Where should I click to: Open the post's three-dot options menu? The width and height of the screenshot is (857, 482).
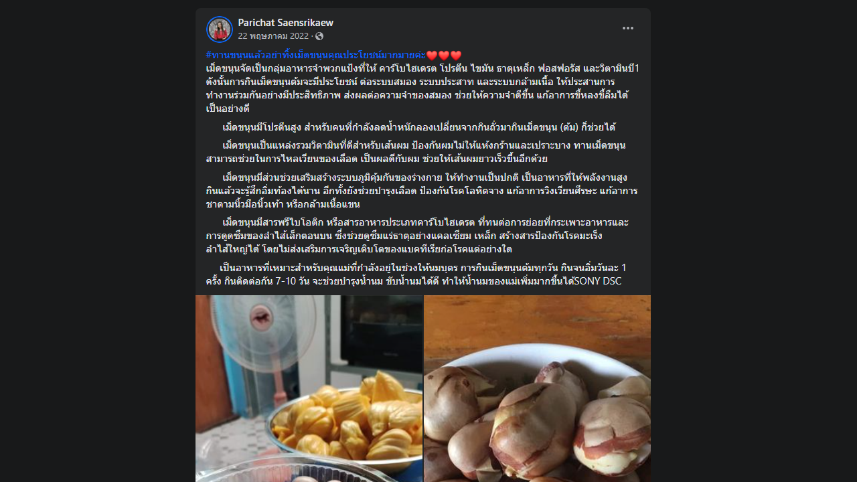pyautogui.click(x=627, y=28)
